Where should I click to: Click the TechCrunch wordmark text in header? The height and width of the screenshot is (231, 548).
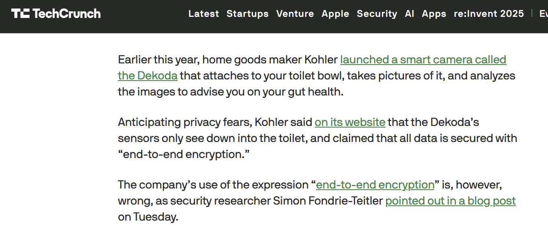66,14
